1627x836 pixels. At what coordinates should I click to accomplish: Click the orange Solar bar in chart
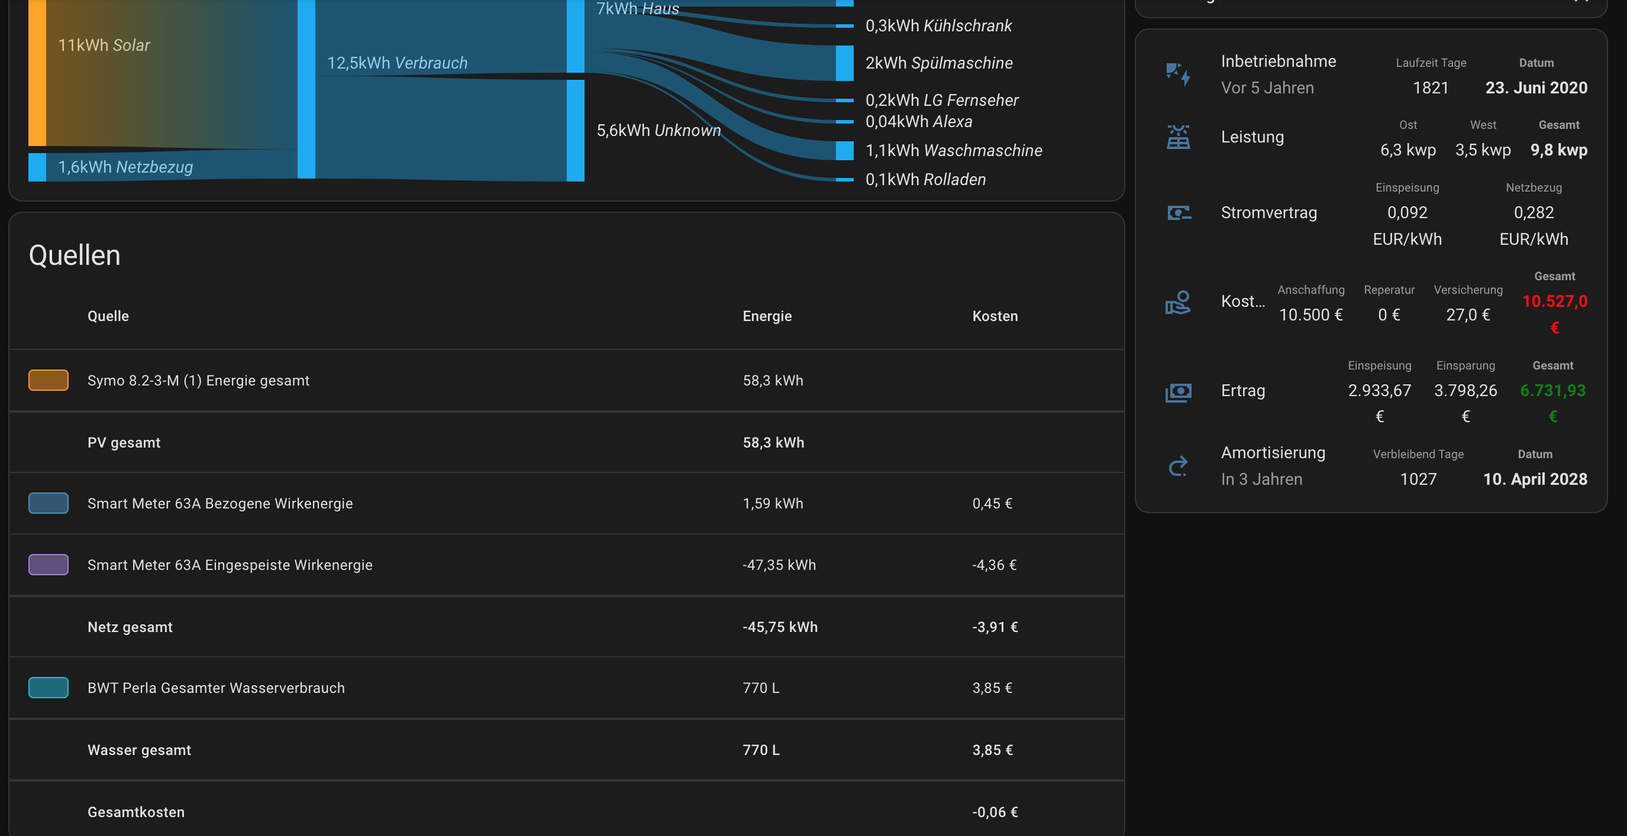pyautogui.click(x=37, y=73)
